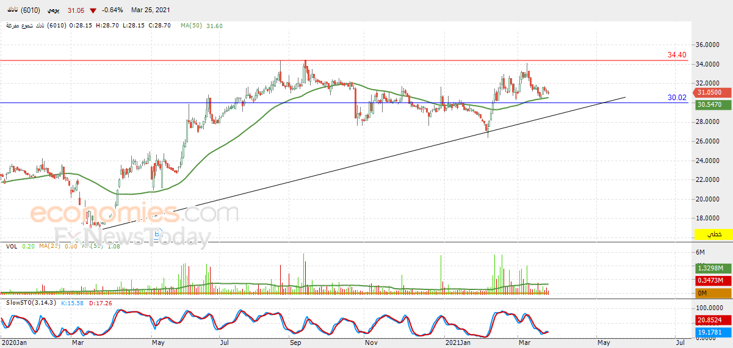Click the 2020Jan time axis label

pyautogui.click(x=14, y=343)
